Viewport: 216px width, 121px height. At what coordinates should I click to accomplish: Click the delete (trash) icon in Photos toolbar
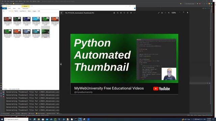click(x=121, y=13)
